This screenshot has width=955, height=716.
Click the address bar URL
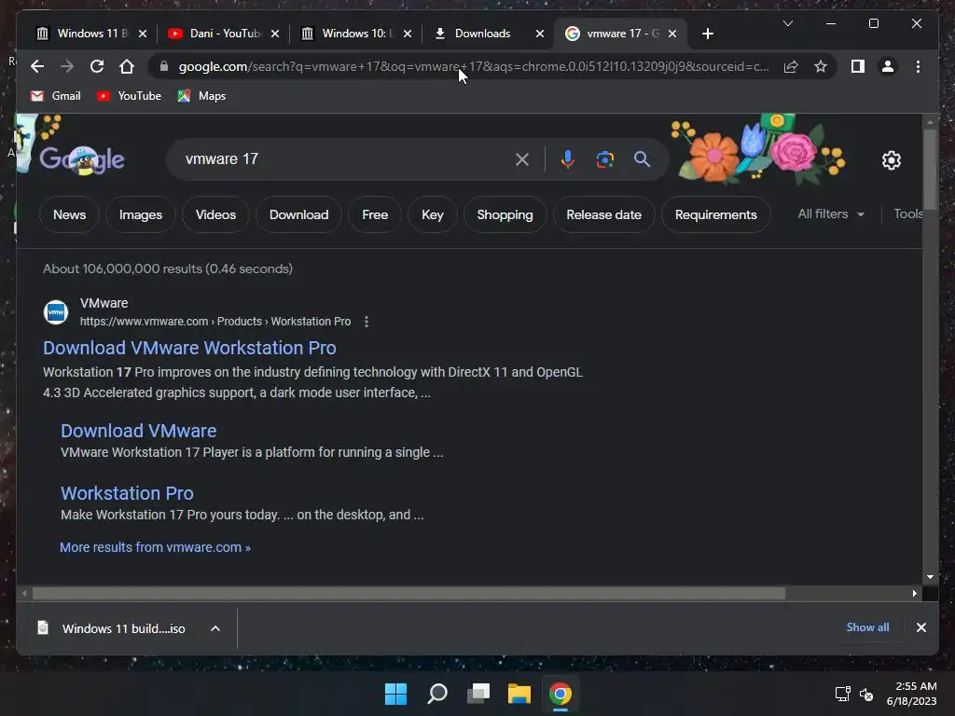[473, 66]
